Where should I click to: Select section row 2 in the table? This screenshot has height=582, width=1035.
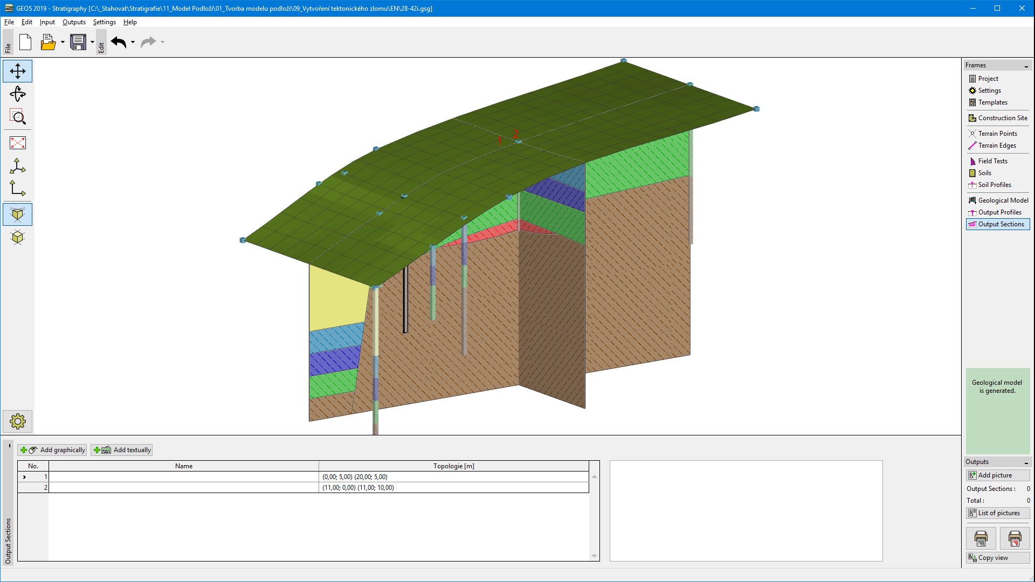(x=183, y=488)
